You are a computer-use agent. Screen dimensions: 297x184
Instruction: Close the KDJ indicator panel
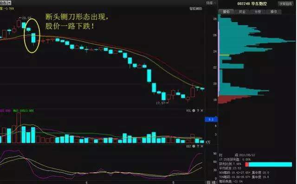coord(202,146)
